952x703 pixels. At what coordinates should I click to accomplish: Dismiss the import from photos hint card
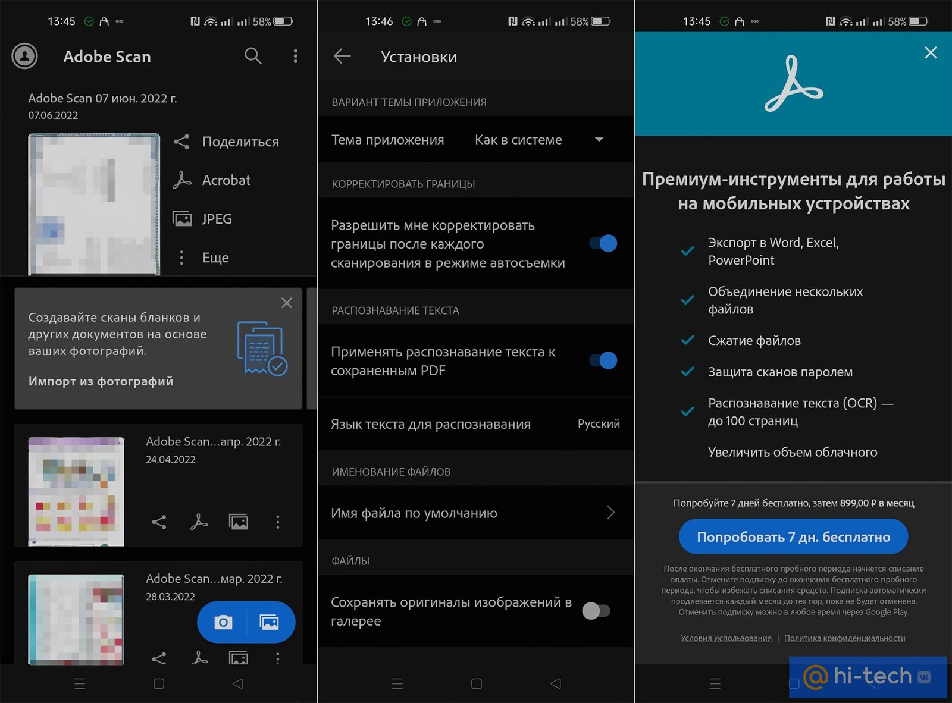(x=286, y=303)
